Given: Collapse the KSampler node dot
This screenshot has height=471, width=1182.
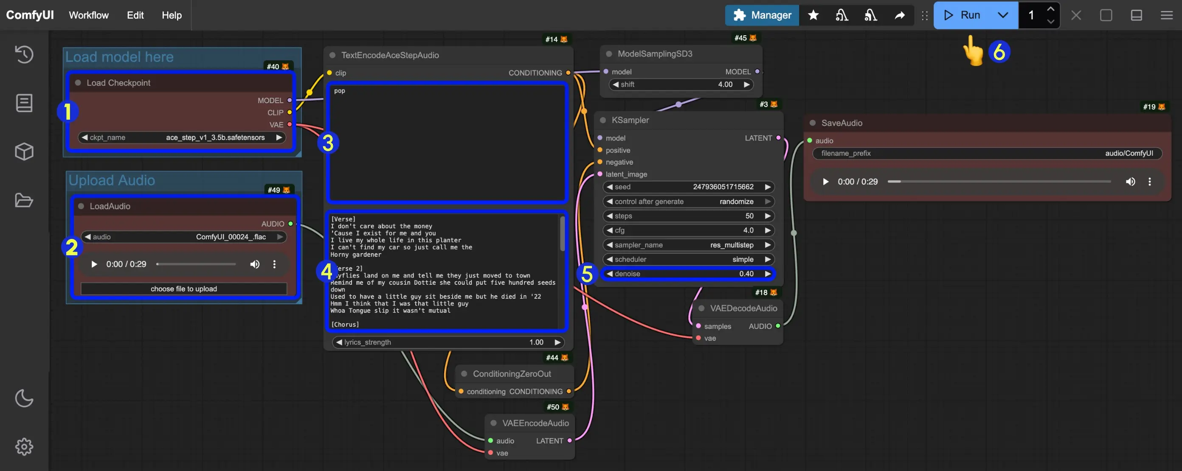Looking at the screenshot, I should 603,120.
